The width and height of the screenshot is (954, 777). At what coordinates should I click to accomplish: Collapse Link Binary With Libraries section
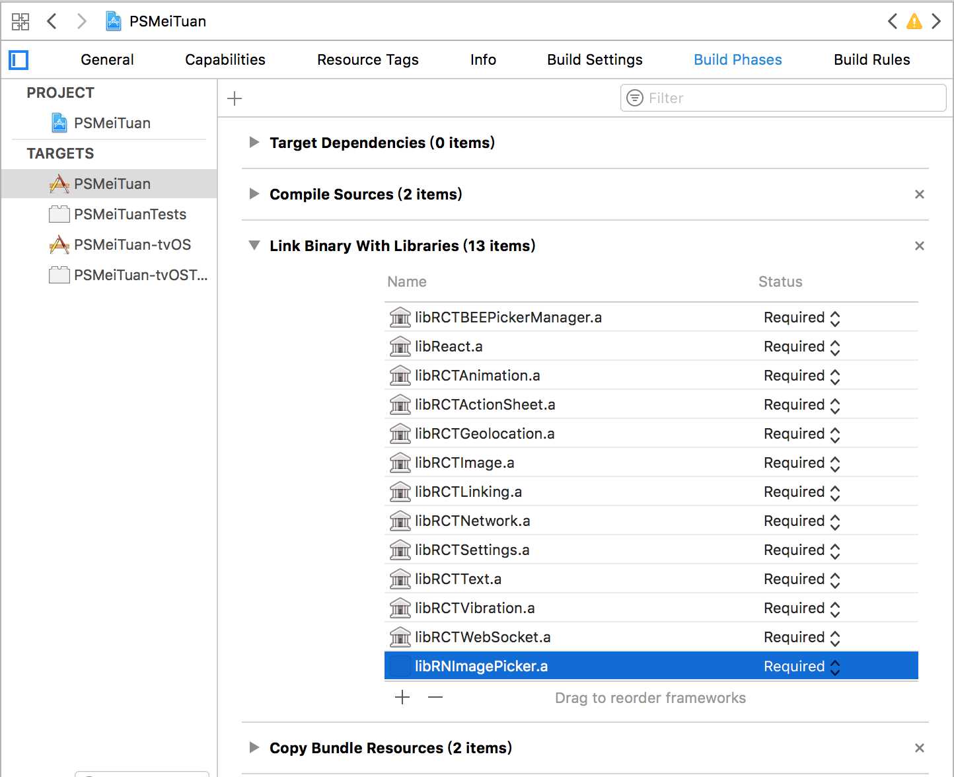pos(254,246)
